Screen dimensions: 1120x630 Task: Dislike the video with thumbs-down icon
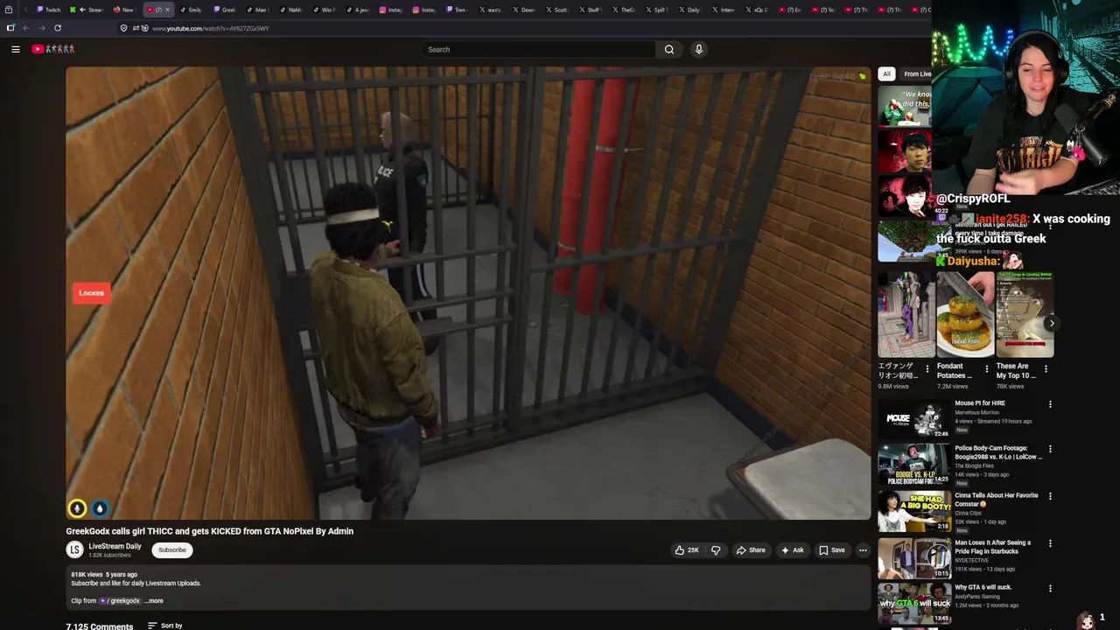pos(716,550)
